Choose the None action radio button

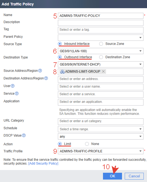(87, 144)
